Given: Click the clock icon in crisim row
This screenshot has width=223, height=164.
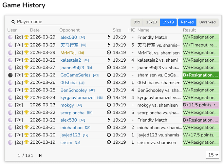Looking at the screenshot, I should 109,143.
